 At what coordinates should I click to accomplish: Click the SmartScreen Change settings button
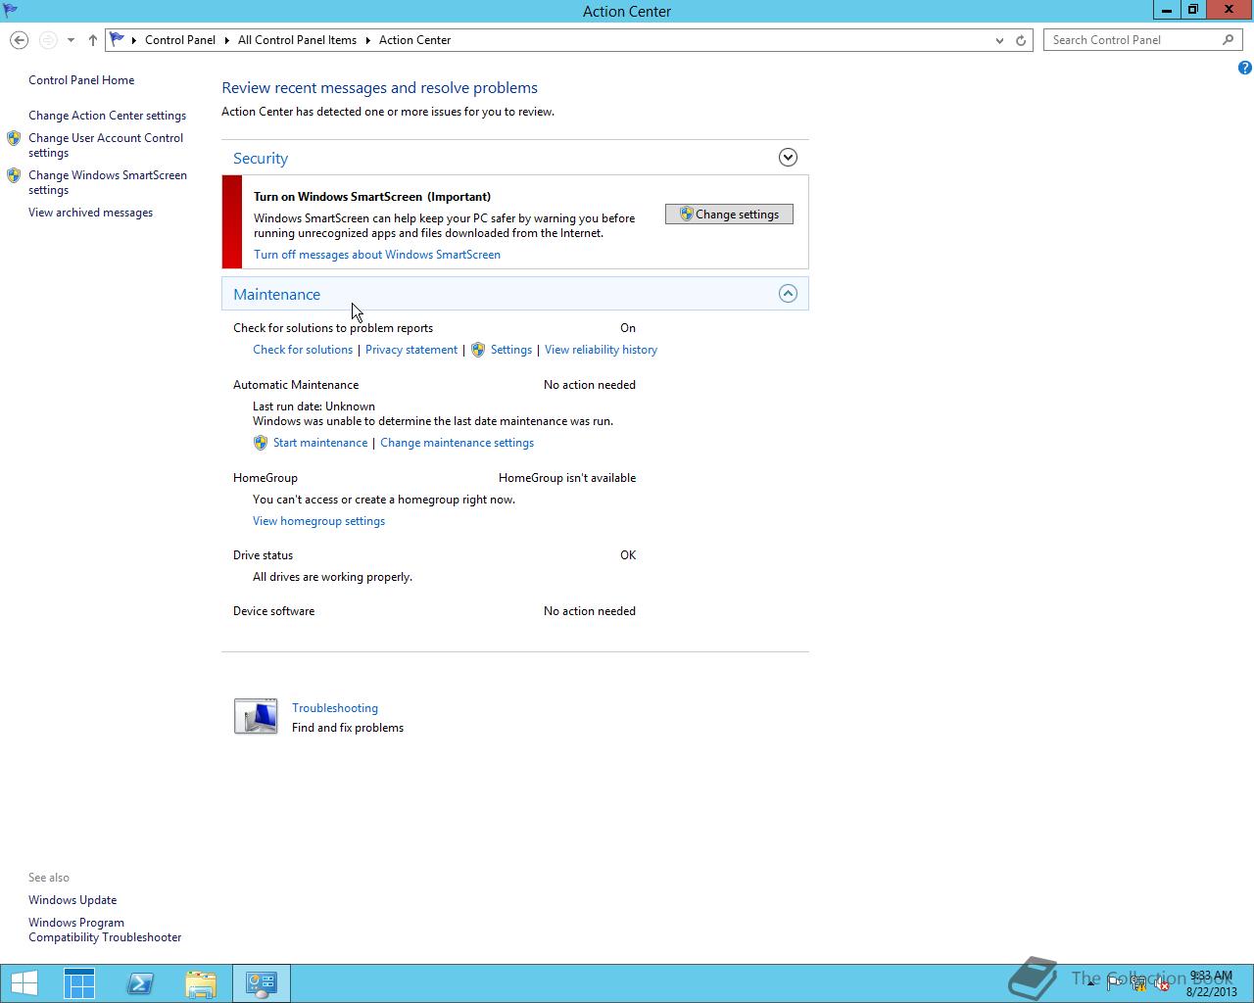coord(729,215)
